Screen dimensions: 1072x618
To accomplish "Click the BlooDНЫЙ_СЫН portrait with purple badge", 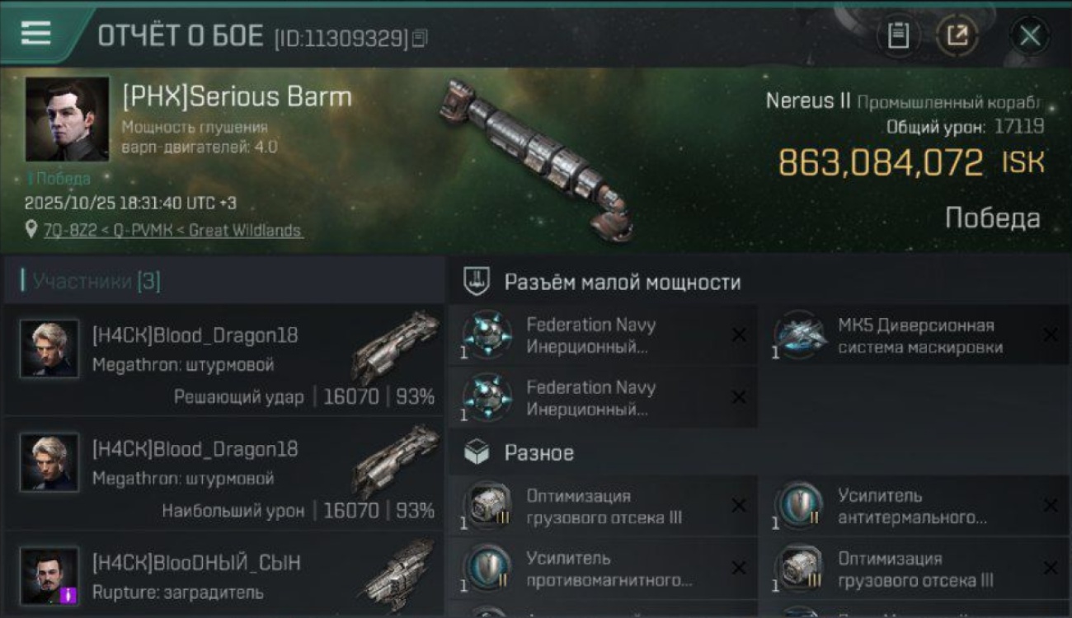I will (x=49, y=576).
